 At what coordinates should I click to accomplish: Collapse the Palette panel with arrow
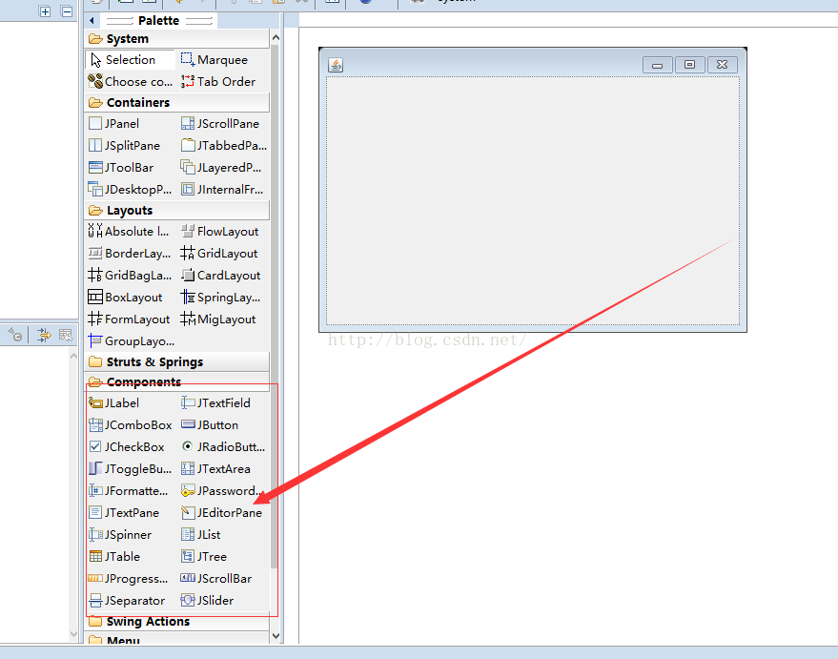coord(92,20)
